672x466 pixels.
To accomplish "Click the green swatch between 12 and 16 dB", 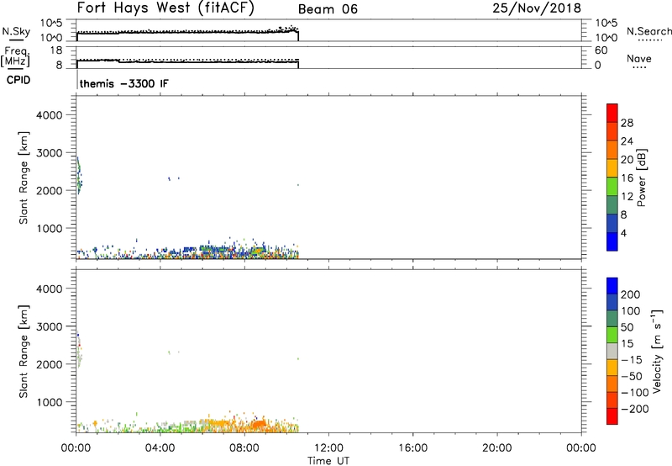I will [612, 186].
